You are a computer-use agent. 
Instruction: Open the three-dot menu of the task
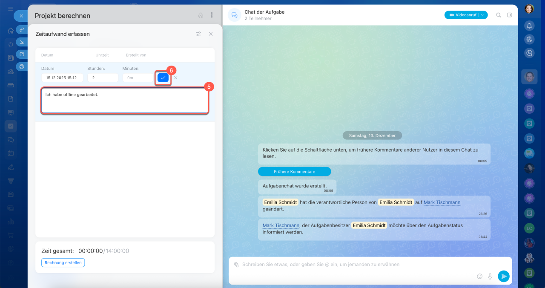coord(212,15)
